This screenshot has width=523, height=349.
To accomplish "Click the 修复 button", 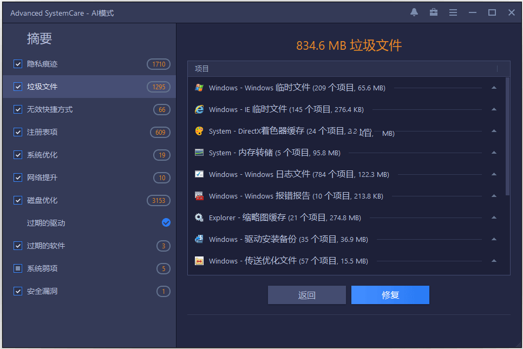I will pos(390,295).
